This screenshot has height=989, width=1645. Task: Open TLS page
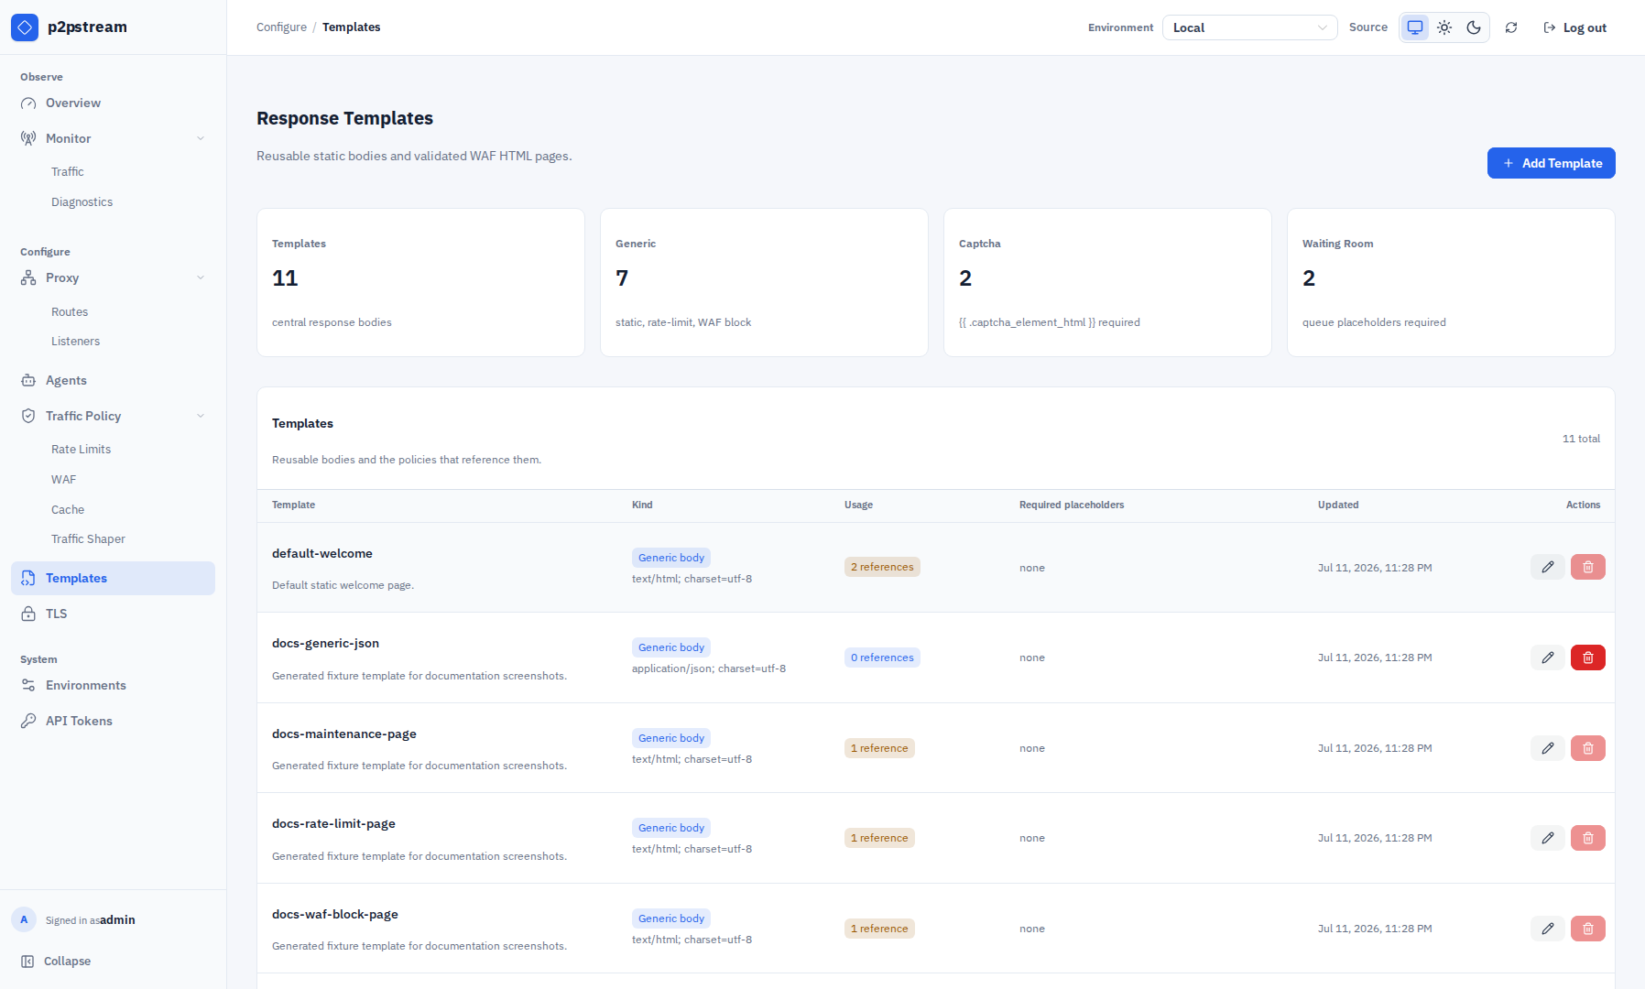click(113, 614)
